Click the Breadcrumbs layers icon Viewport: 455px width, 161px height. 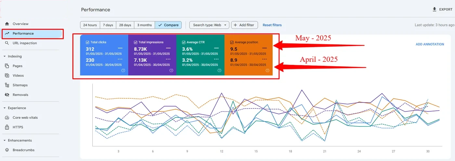7,150
